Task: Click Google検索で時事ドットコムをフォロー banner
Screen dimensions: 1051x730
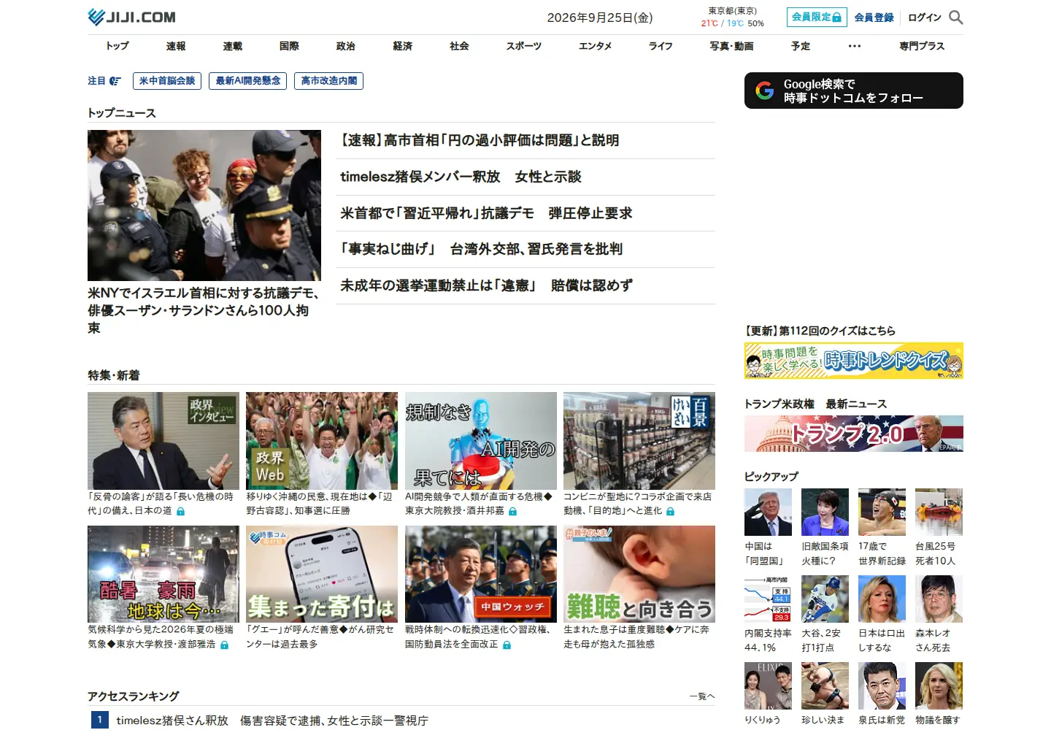Action: click(854, 91)
